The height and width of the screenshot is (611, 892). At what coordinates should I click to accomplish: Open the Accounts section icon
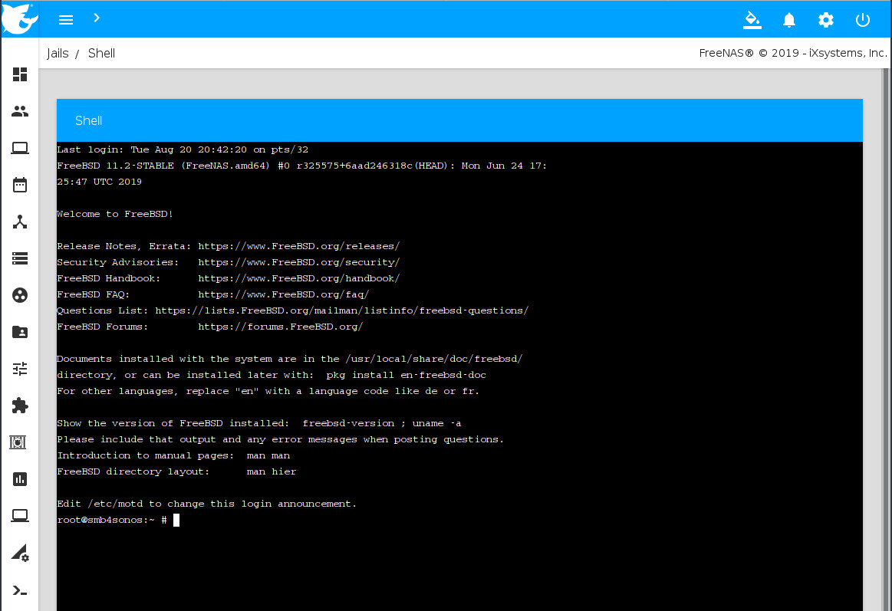click(20, 111)
